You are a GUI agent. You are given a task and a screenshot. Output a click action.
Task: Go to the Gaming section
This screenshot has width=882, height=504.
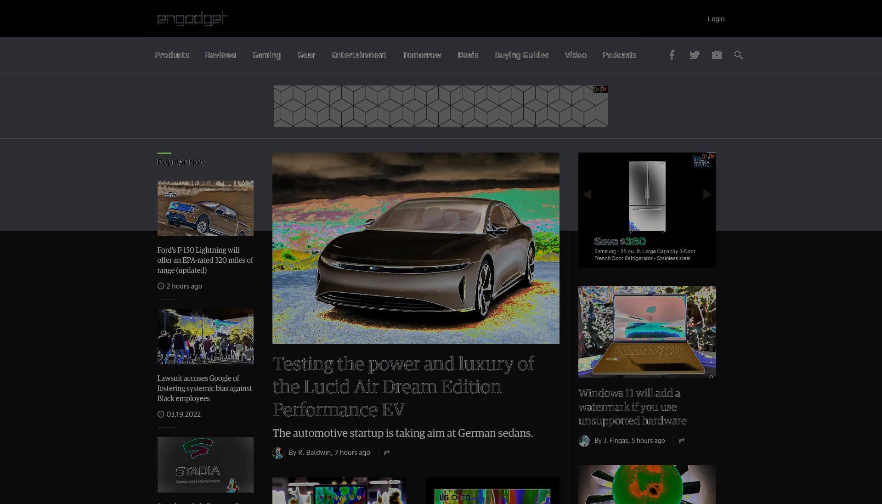coord(266,55)
